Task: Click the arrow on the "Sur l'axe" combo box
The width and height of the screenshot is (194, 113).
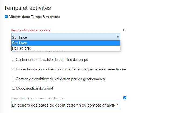Action: coord(117,37)
